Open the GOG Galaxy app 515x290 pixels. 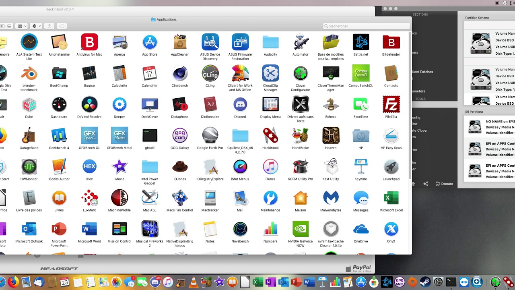[180, 136]
